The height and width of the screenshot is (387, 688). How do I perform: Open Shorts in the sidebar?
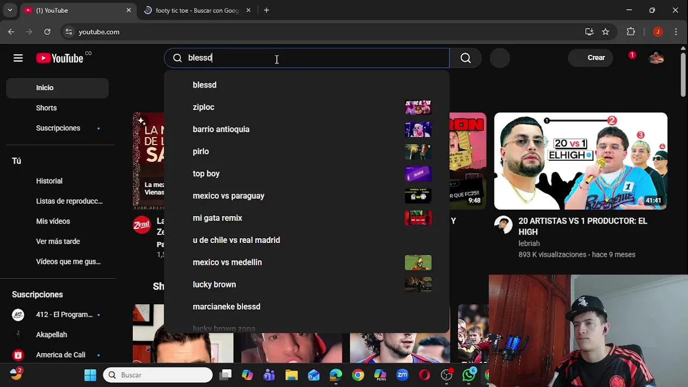pos(58,108)
